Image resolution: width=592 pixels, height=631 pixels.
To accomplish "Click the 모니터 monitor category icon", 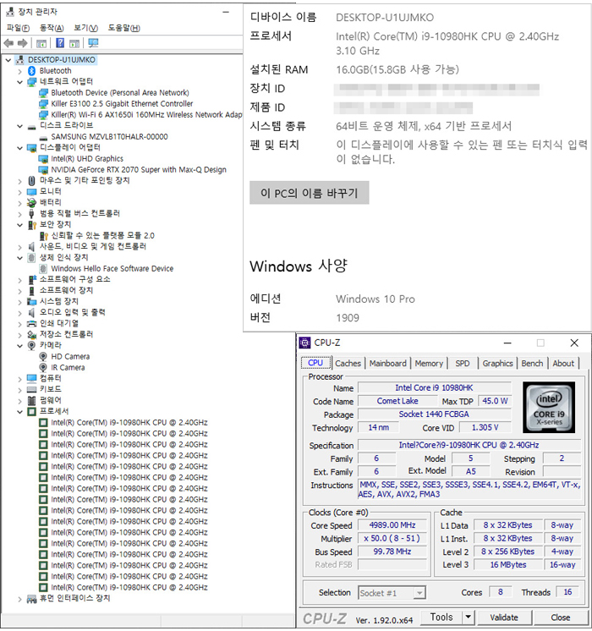I will pos(32,191).
